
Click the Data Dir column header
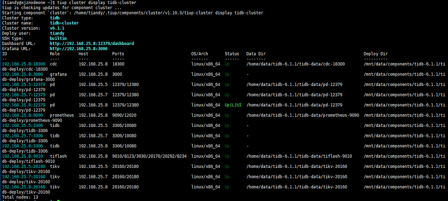coord(255,54)
